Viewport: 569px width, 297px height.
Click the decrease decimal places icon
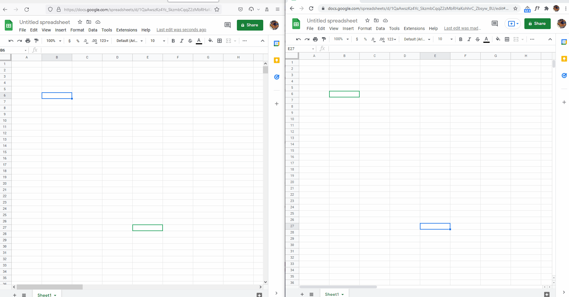pos(85,40)
